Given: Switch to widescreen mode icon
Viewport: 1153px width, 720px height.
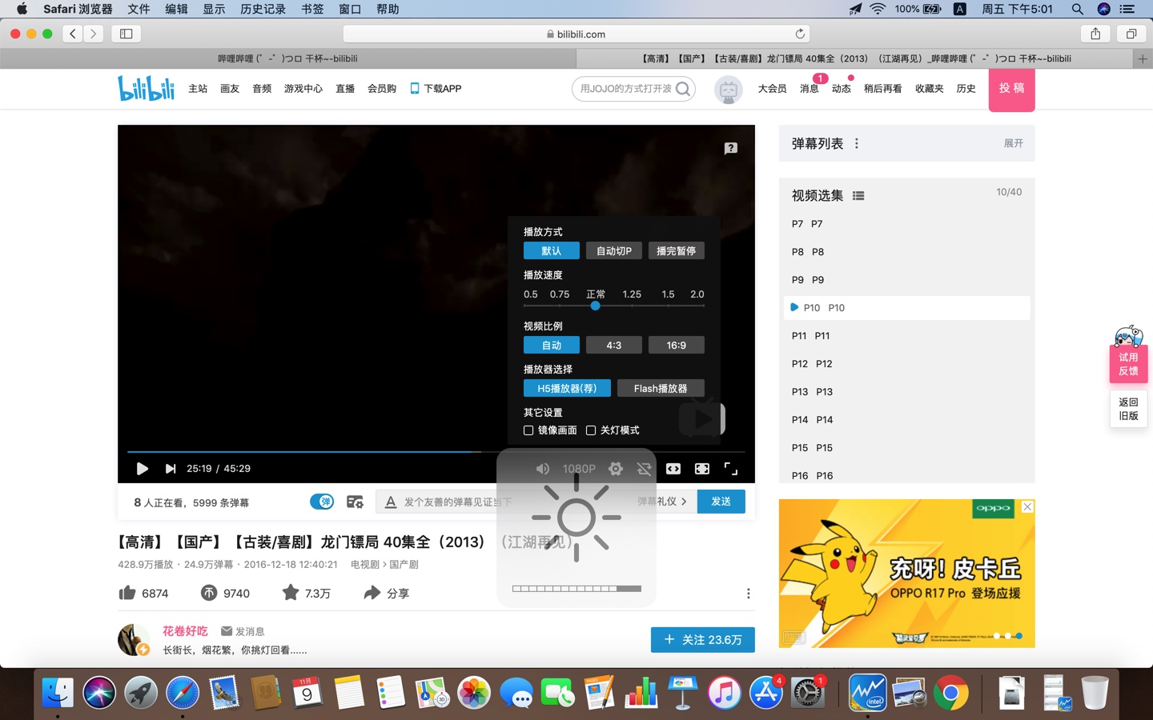Looking at the screenshot, I should (673, 469).
